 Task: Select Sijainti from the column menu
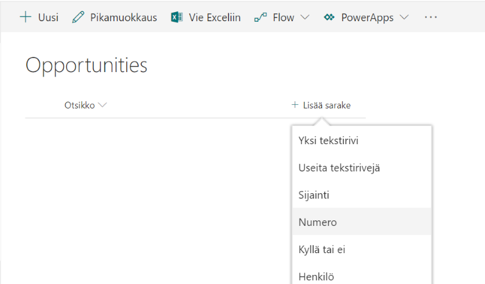pos(313,195)
